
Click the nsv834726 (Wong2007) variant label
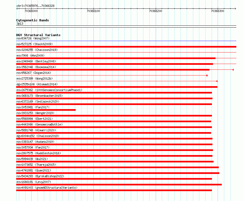coord(33,38)
